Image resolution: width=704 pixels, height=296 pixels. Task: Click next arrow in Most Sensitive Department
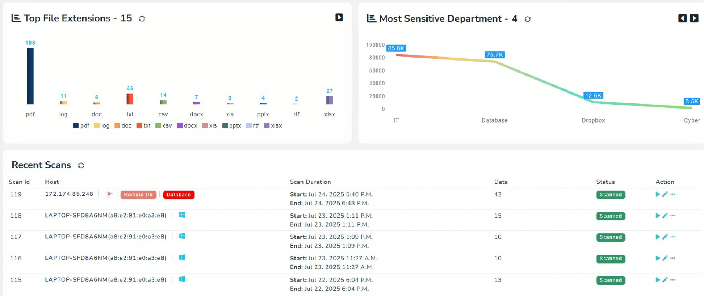point(694,18)
